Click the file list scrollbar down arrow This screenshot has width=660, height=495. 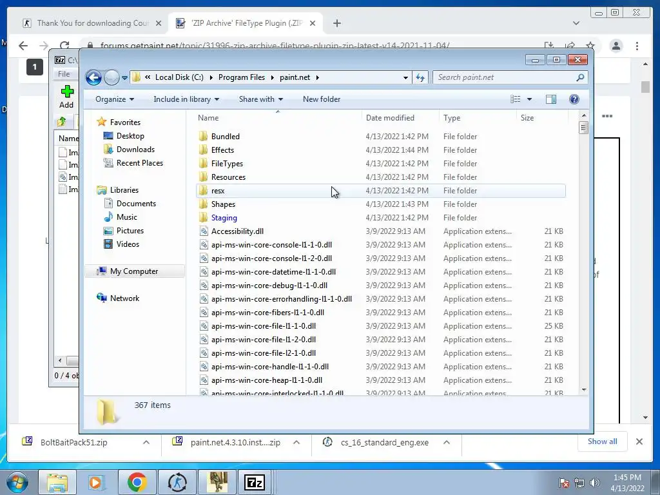coord(583,390)
